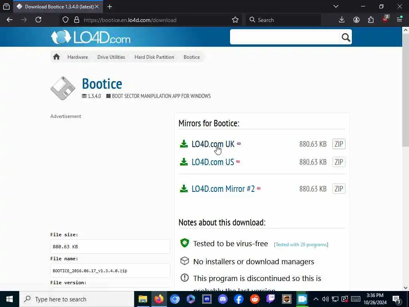
Task: Open the Drive Utilities breadcrumb
Action: (x=111, y=57)
